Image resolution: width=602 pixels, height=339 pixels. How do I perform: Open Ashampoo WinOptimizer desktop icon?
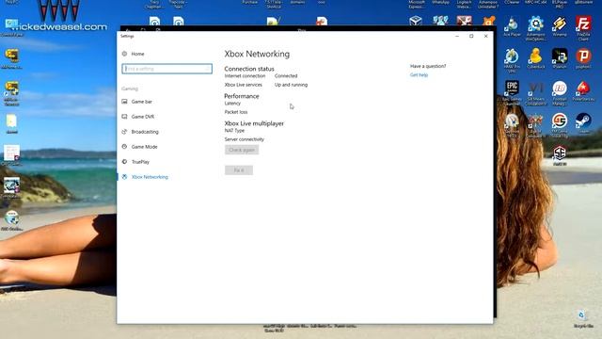coord(535,27)
